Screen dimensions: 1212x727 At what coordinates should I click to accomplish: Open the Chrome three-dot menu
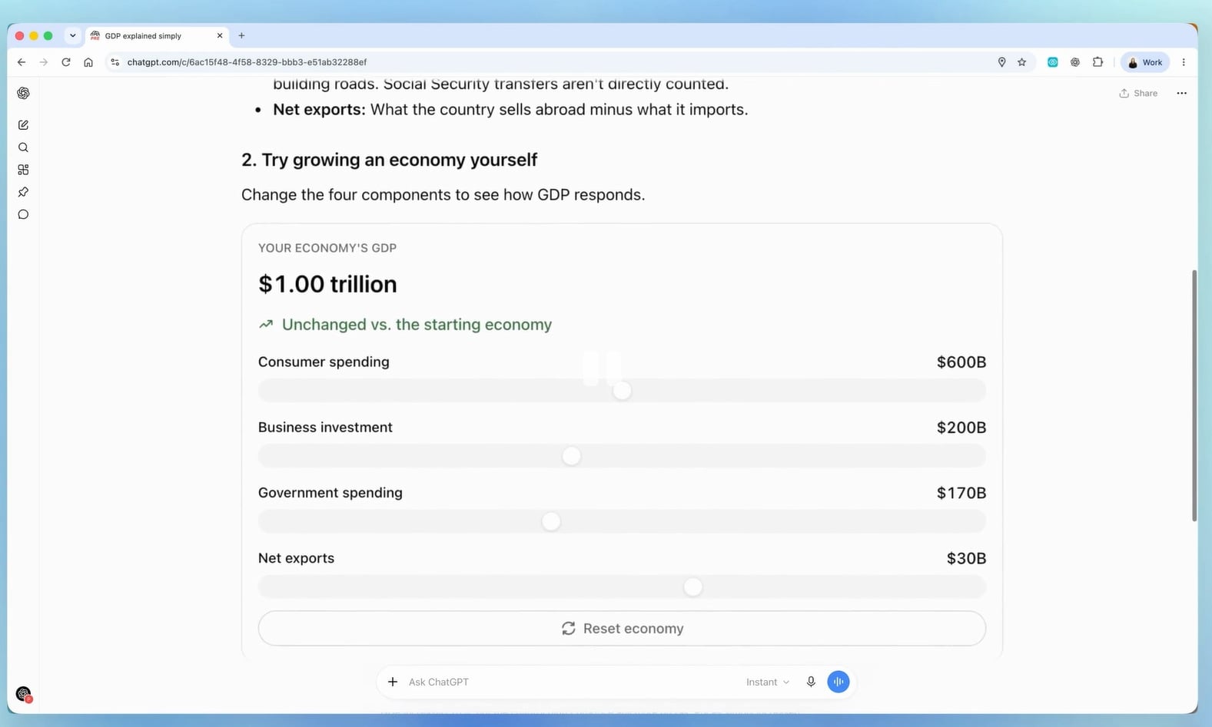coord(1184,62)
